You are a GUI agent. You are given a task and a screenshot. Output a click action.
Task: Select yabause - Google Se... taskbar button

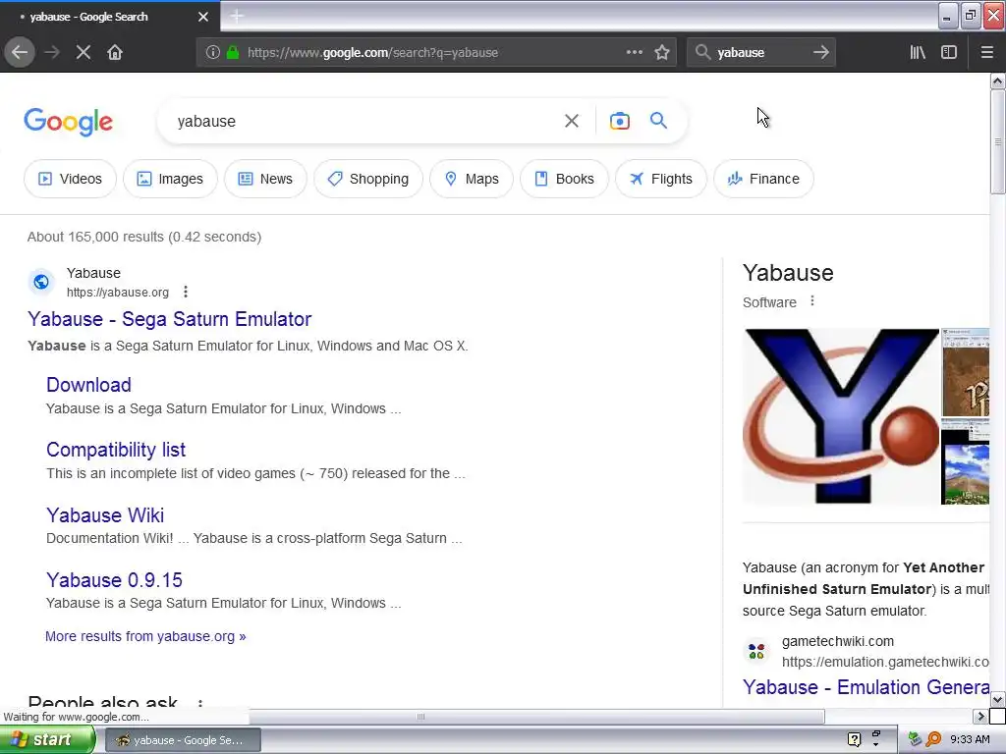coord(182,740)
